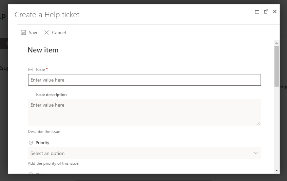Click the Save floppy disk icon
Screen dimensions: 287x181
(x=23, y=32)
